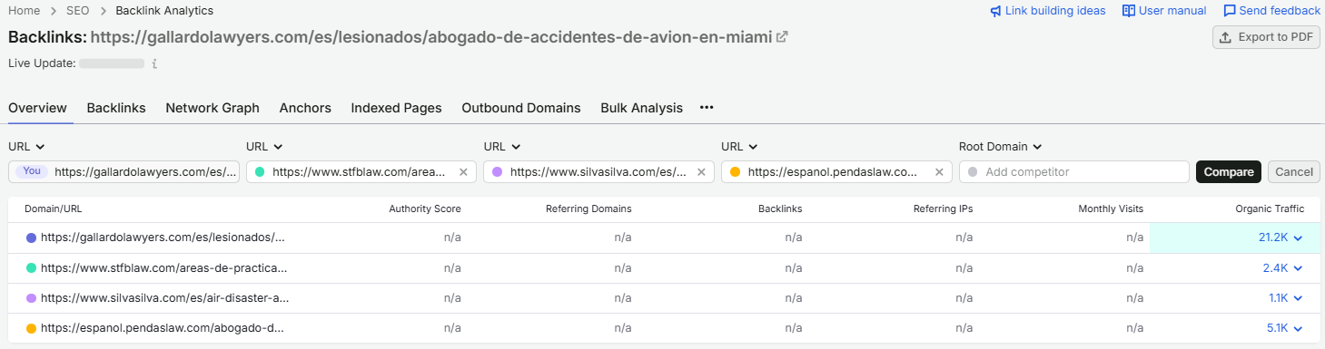Remove the silvasilva.com competitor with X

pos(701,171)
